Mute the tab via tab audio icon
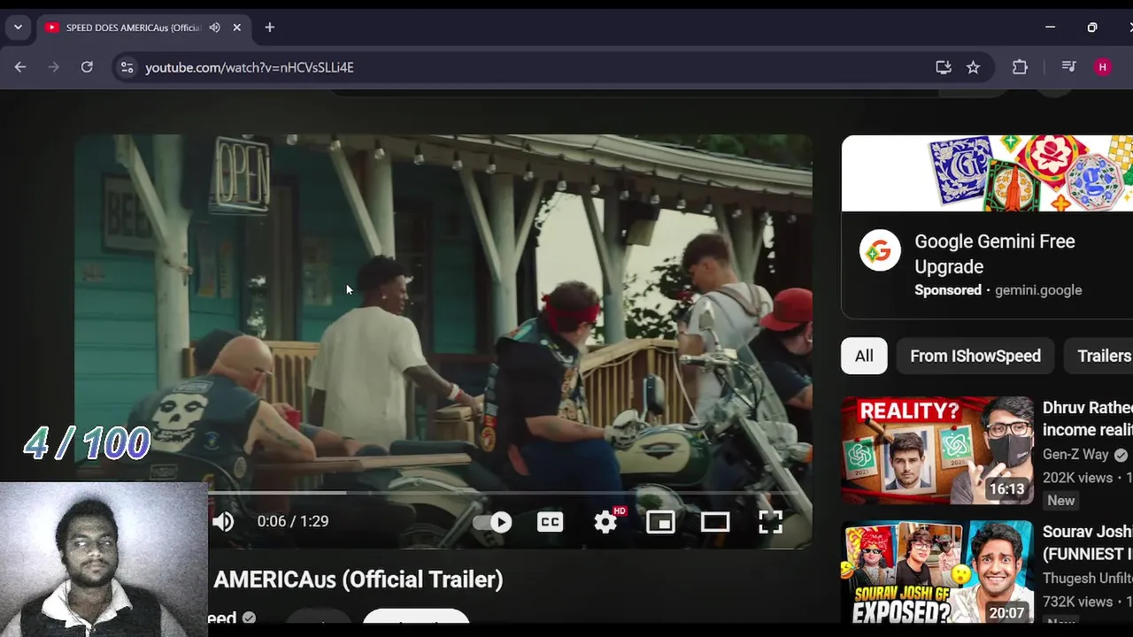Image resolution: width=1133 pixels, height=637 pixels. 214,27
